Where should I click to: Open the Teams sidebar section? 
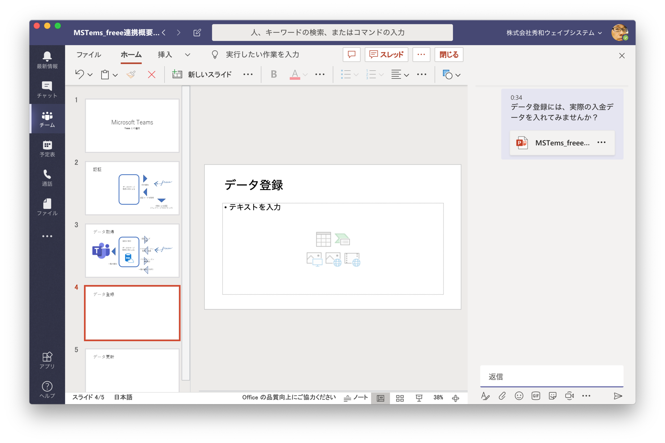(x=47, y=119)
